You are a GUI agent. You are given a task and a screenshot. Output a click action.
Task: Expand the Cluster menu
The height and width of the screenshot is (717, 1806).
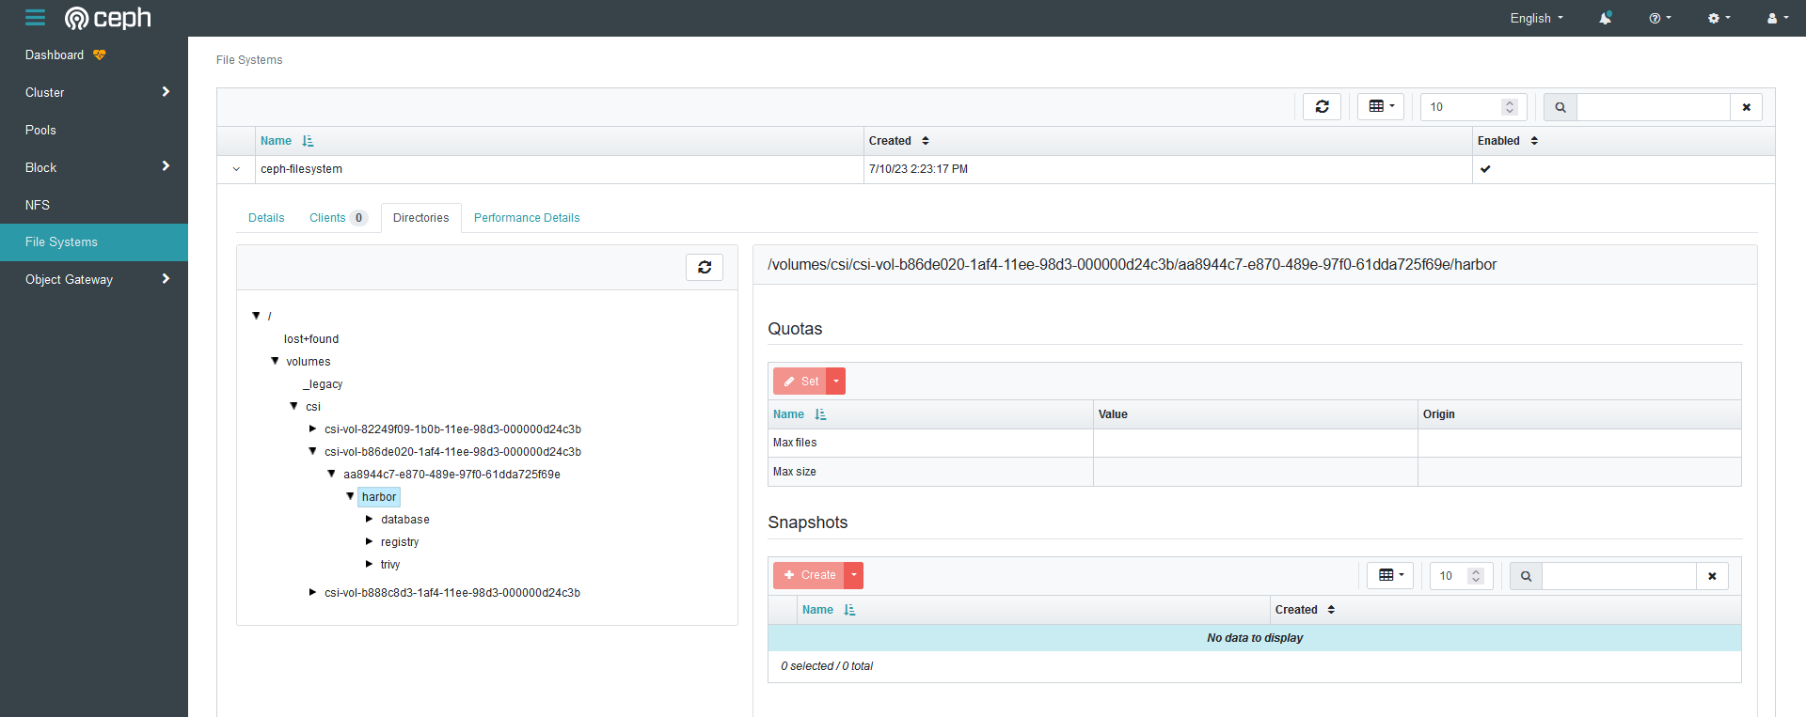tap(94, 92)
